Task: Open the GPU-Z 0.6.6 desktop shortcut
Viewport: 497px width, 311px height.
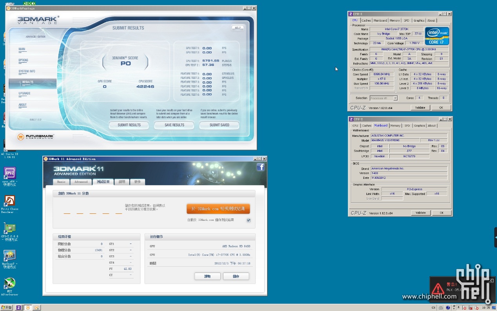Action: 9,232
